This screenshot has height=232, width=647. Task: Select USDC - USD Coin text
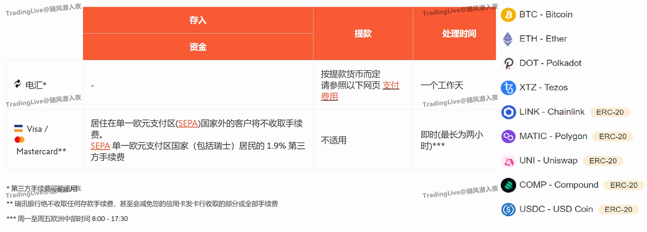(556, 209)
